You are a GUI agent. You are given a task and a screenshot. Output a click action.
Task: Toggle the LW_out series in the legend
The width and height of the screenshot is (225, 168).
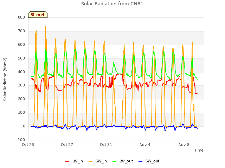[x=123, y=161]
